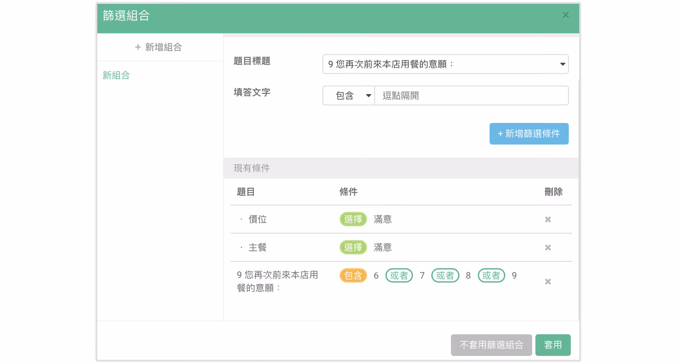This screenshot has height=364, width=678.
Task: Open the 題目標題 question dropdown
Action: click(445, 64)
